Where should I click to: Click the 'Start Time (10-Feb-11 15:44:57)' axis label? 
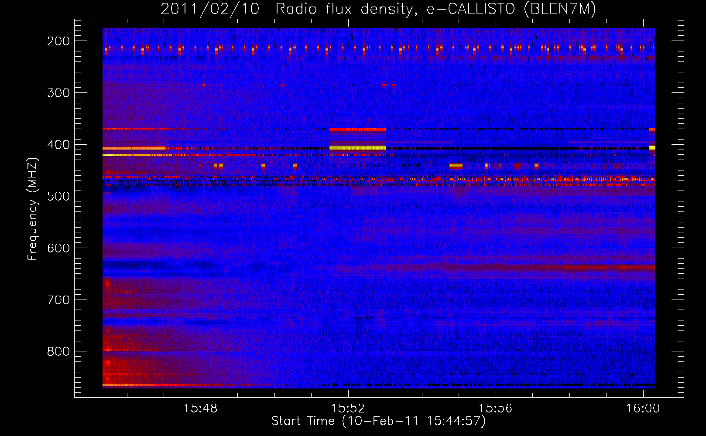tap(378, 421)
